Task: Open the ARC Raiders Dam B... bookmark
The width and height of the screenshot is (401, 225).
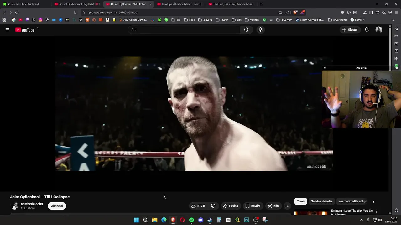Action: pyautogui.click(x=133, y=20)
